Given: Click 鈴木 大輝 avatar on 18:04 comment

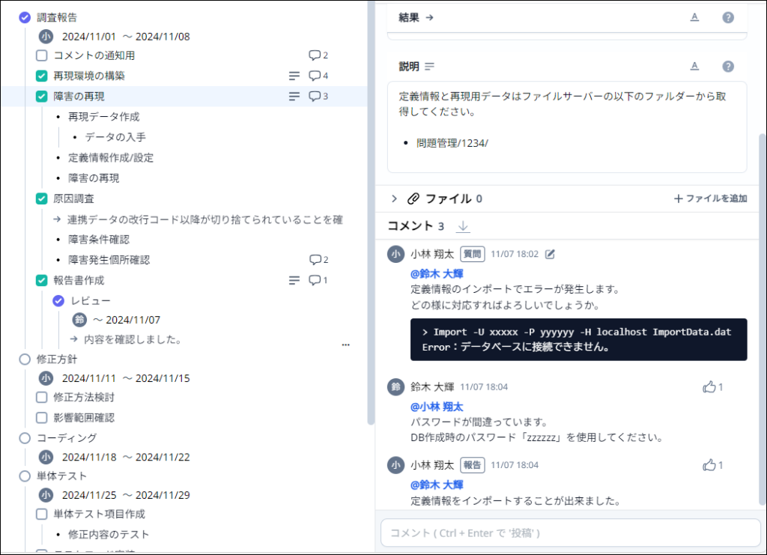Looking at the screenshot, I should click(395, 386).
